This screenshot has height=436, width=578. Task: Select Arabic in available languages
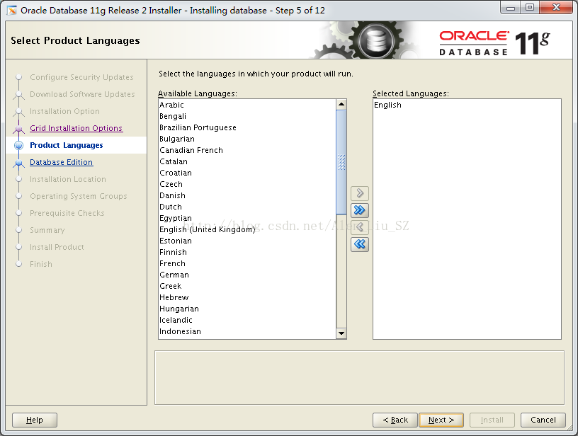click(247, 105)
